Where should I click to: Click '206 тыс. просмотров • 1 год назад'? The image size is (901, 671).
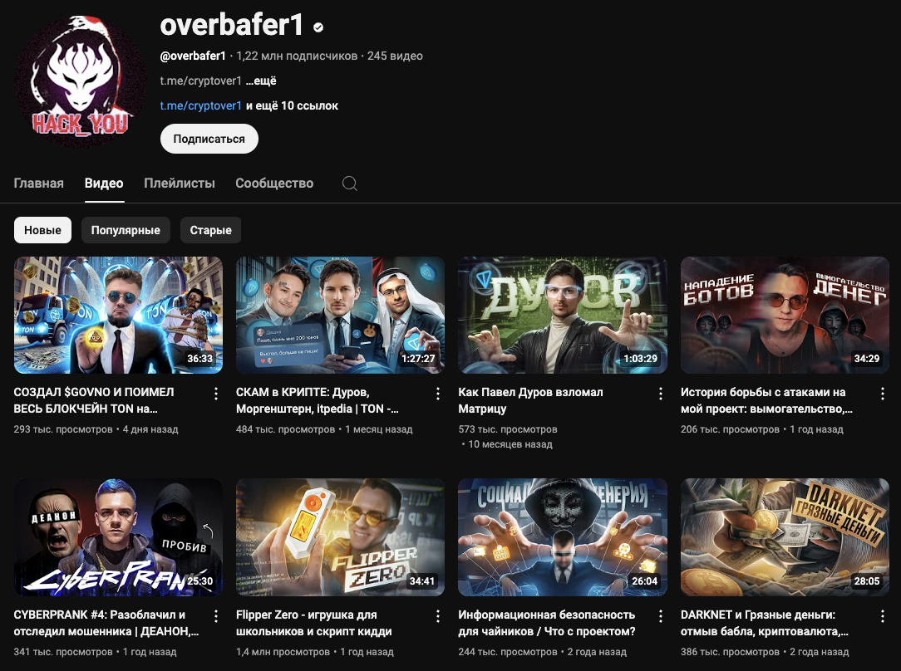tap(762, 429)
